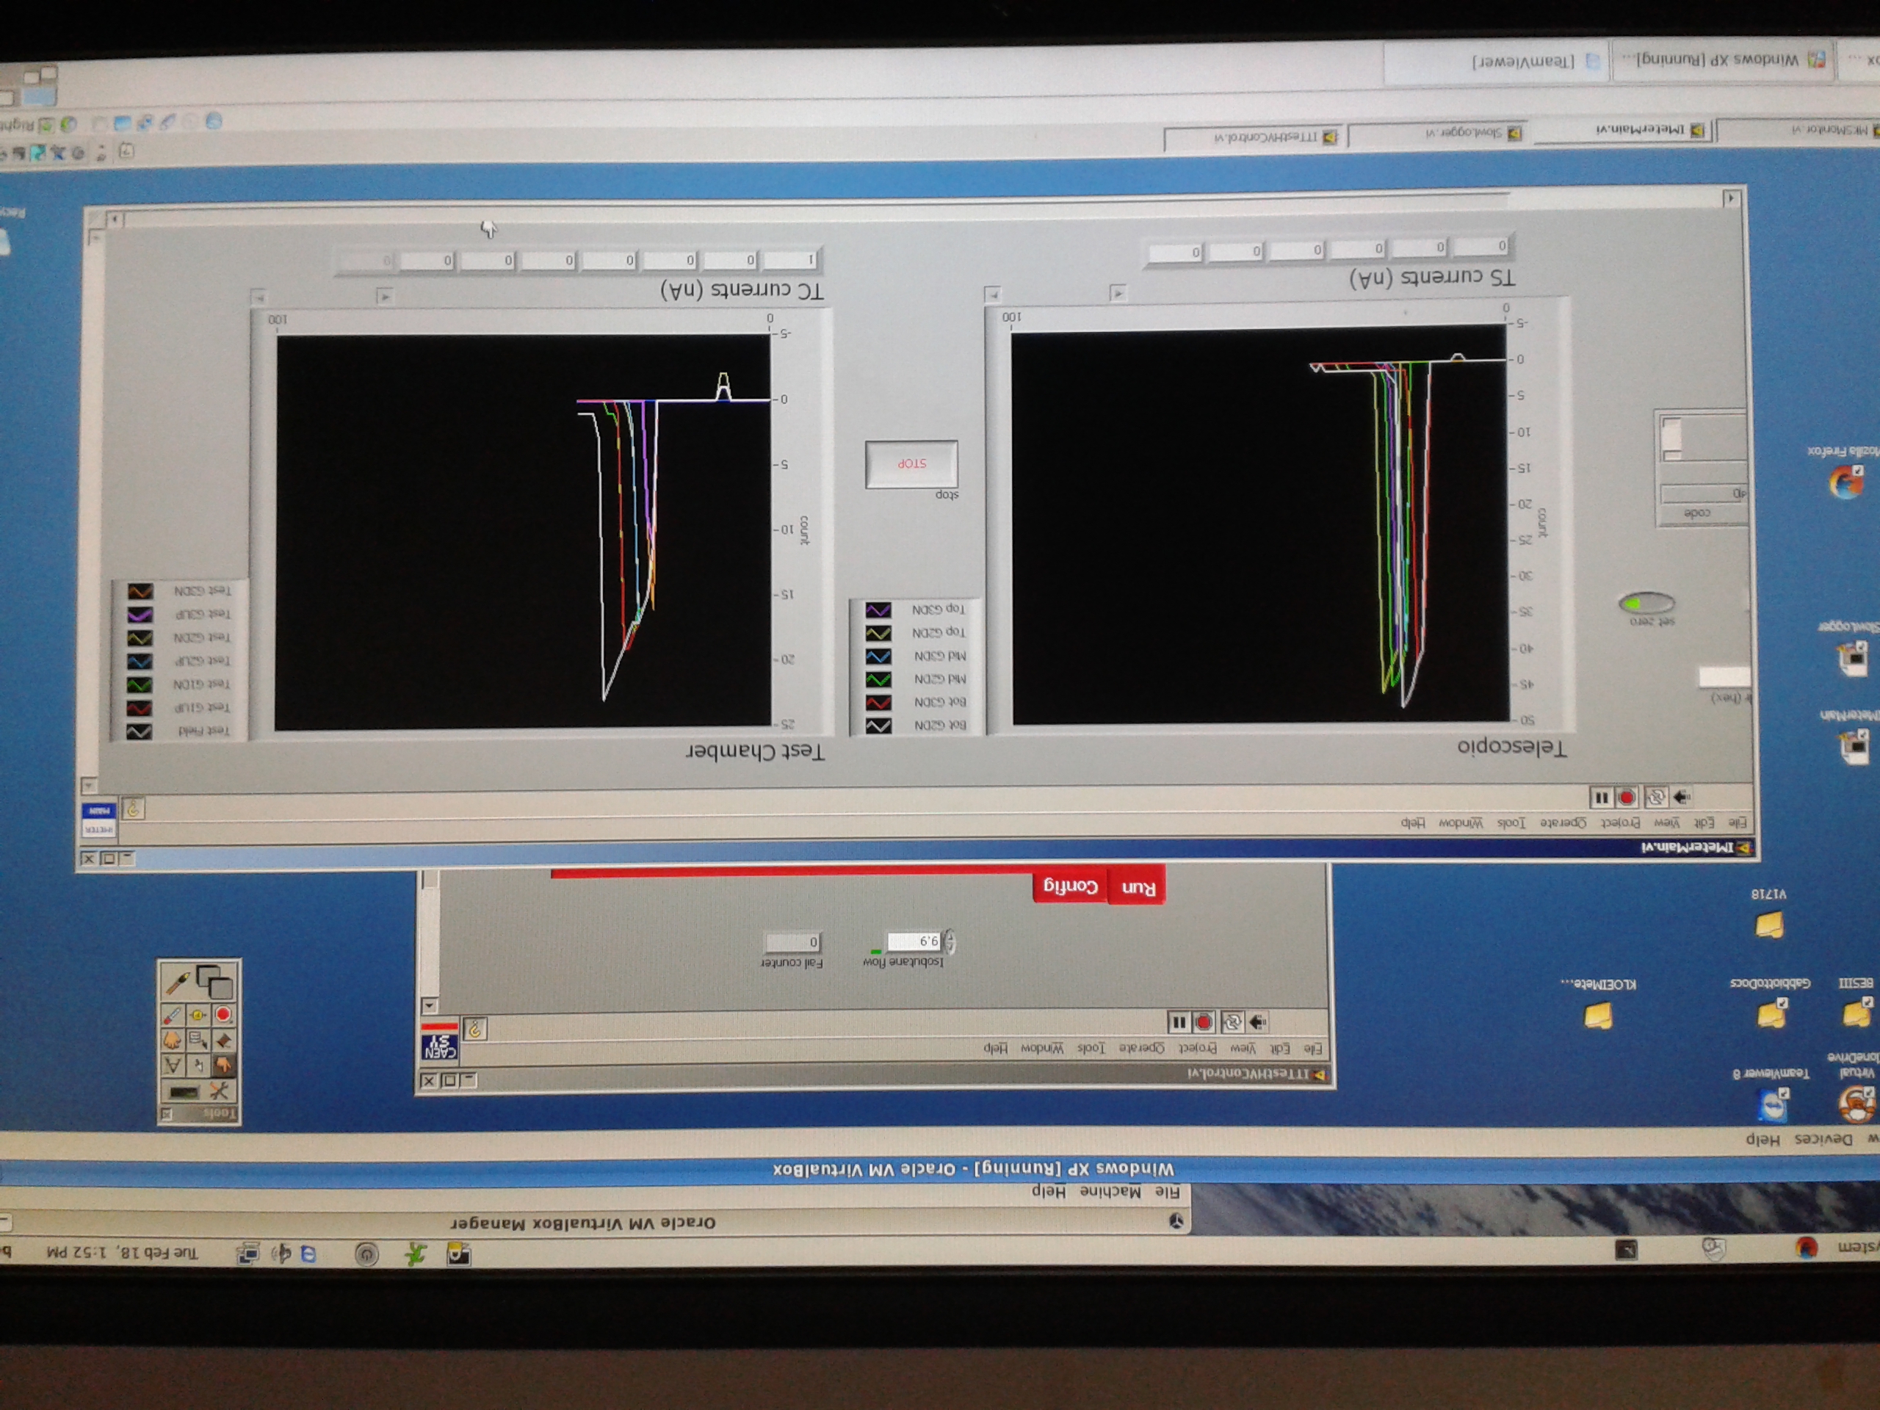Image resolution: width=1880 pixels, height=1410 pixels.
Task: Click the Run arrow in IMeterMain.vi toolbar
Action: click(x=1681, y=796)
